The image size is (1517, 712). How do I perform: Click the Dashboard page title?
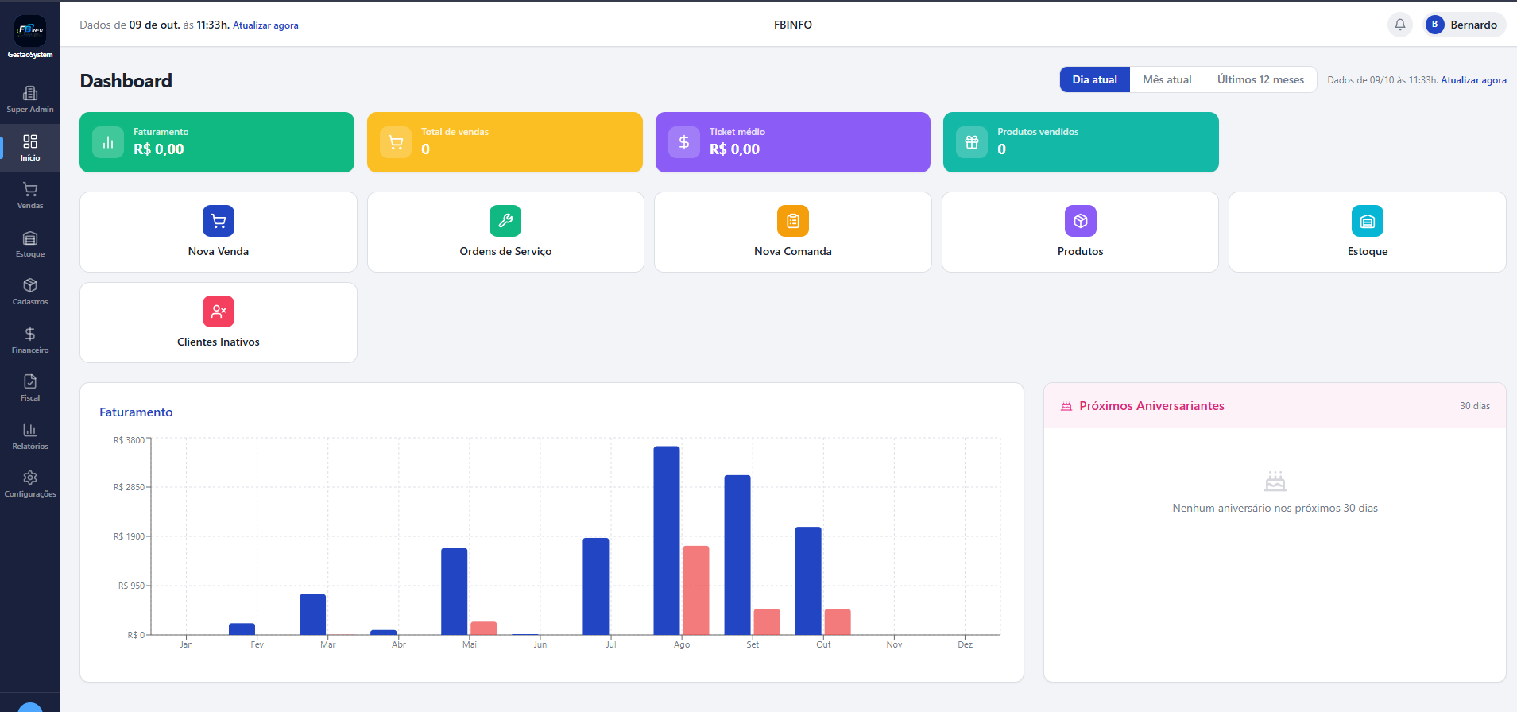click(x=126, y=81)
